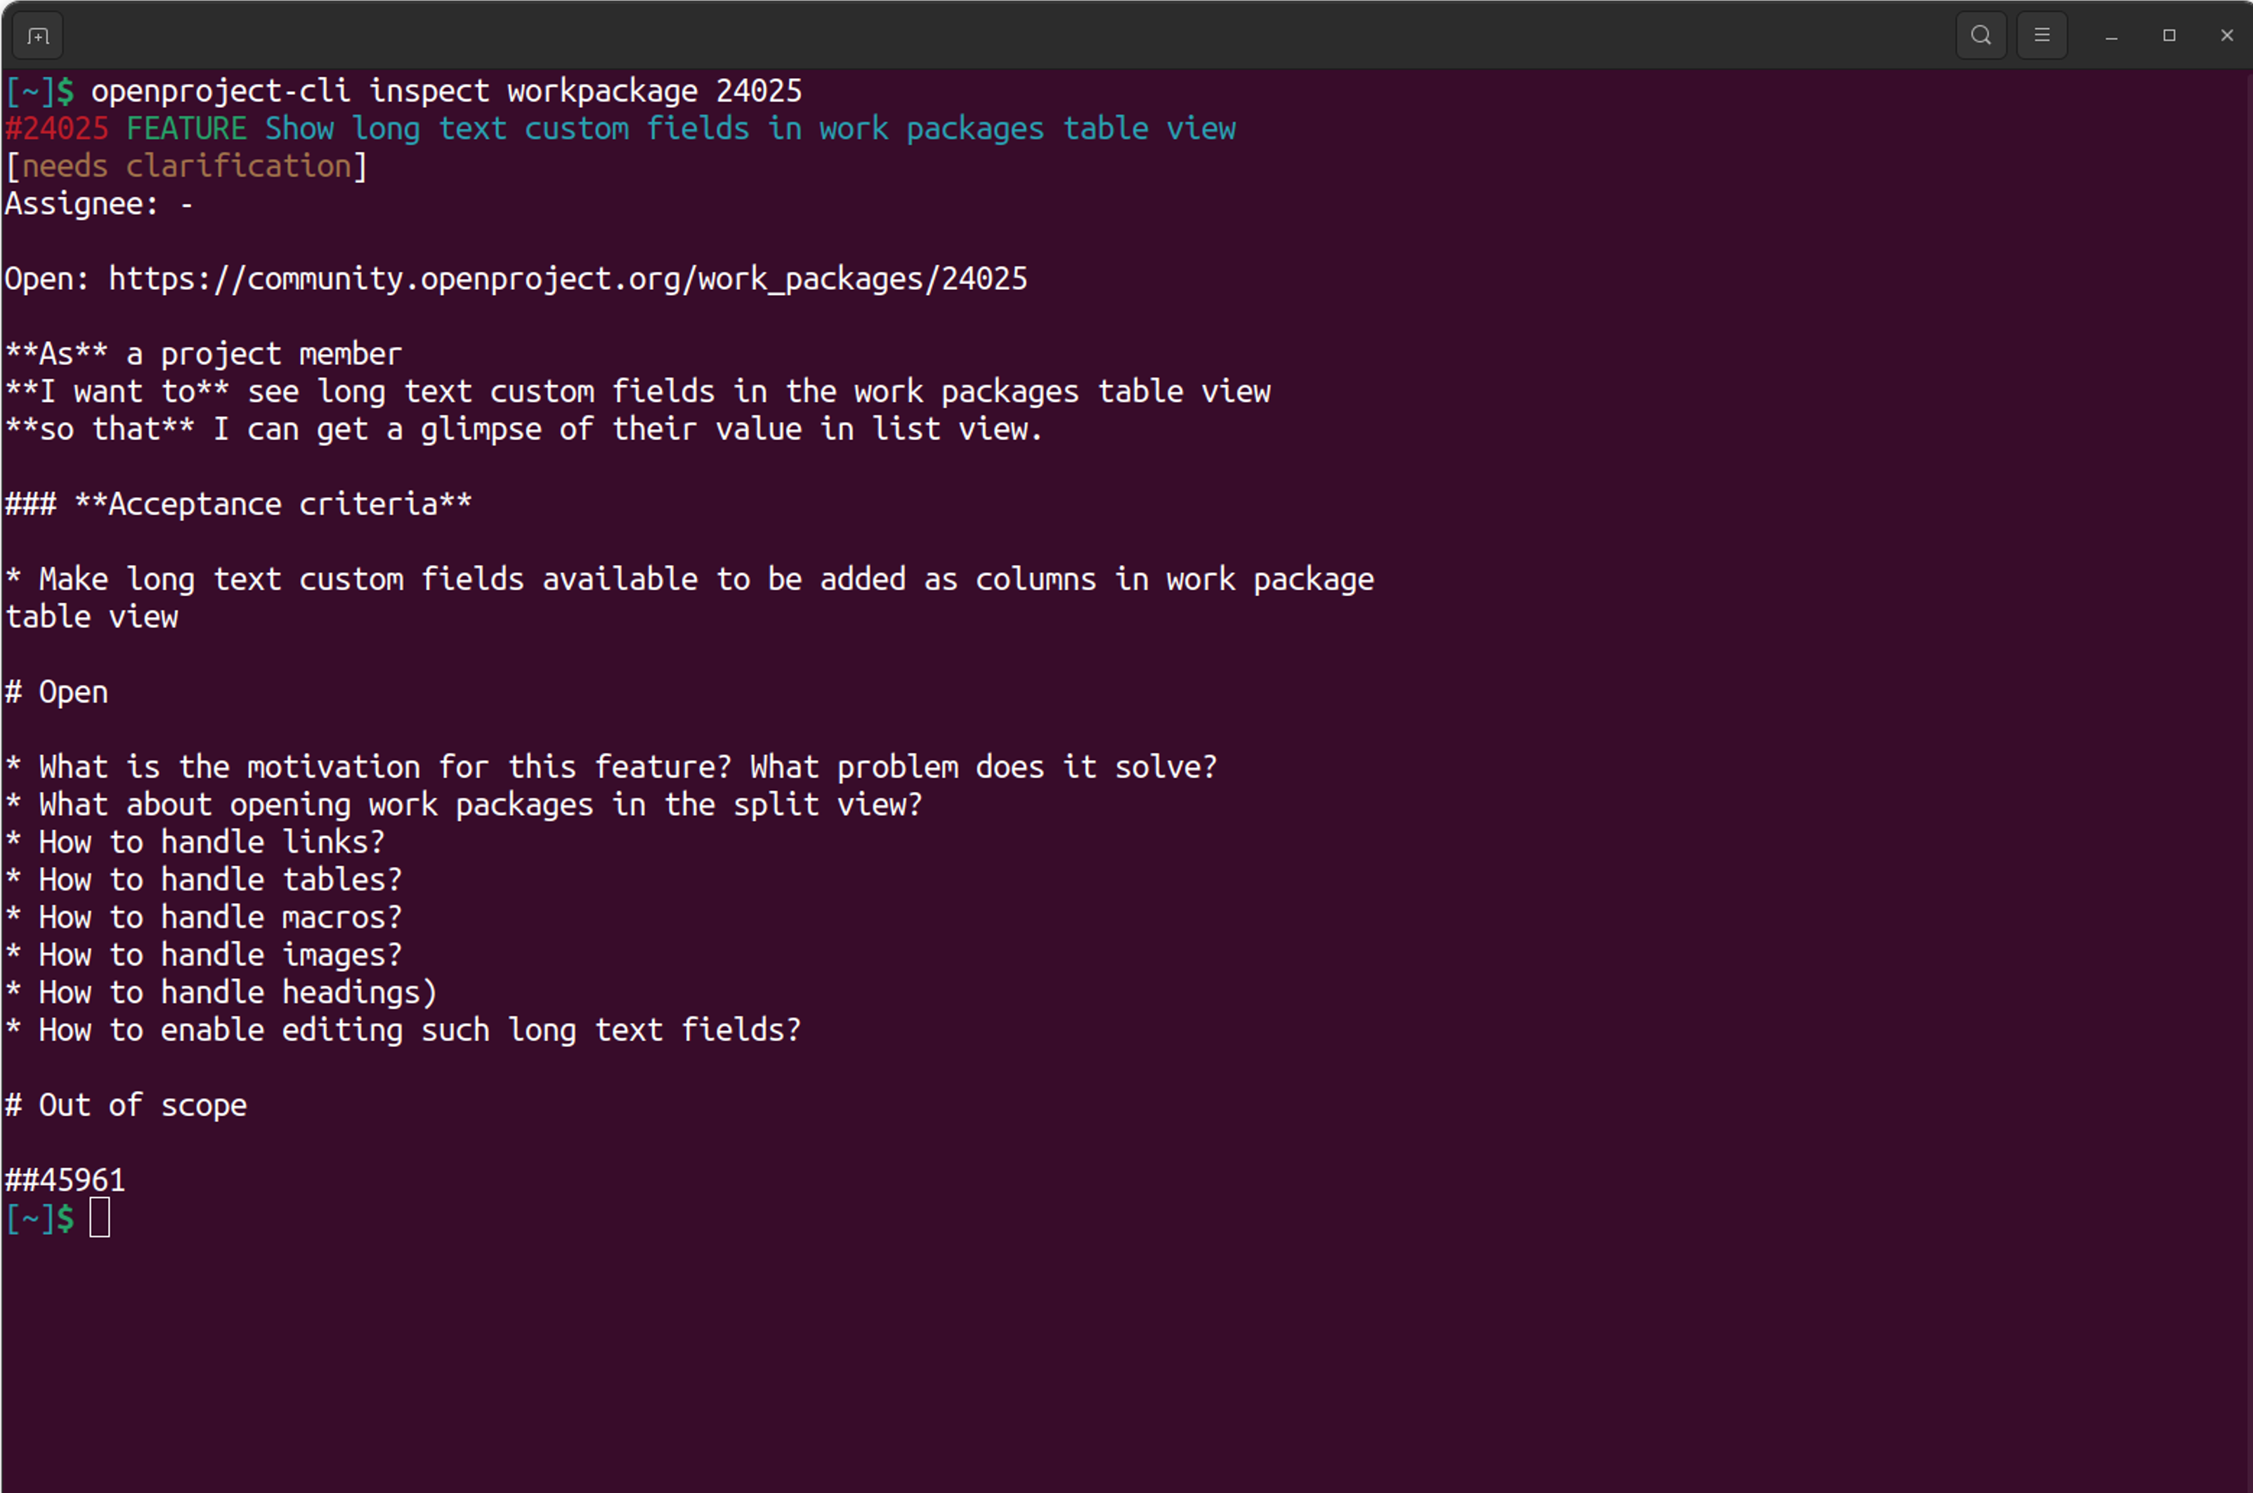Select the FEATURE label text

coord(187,128)
